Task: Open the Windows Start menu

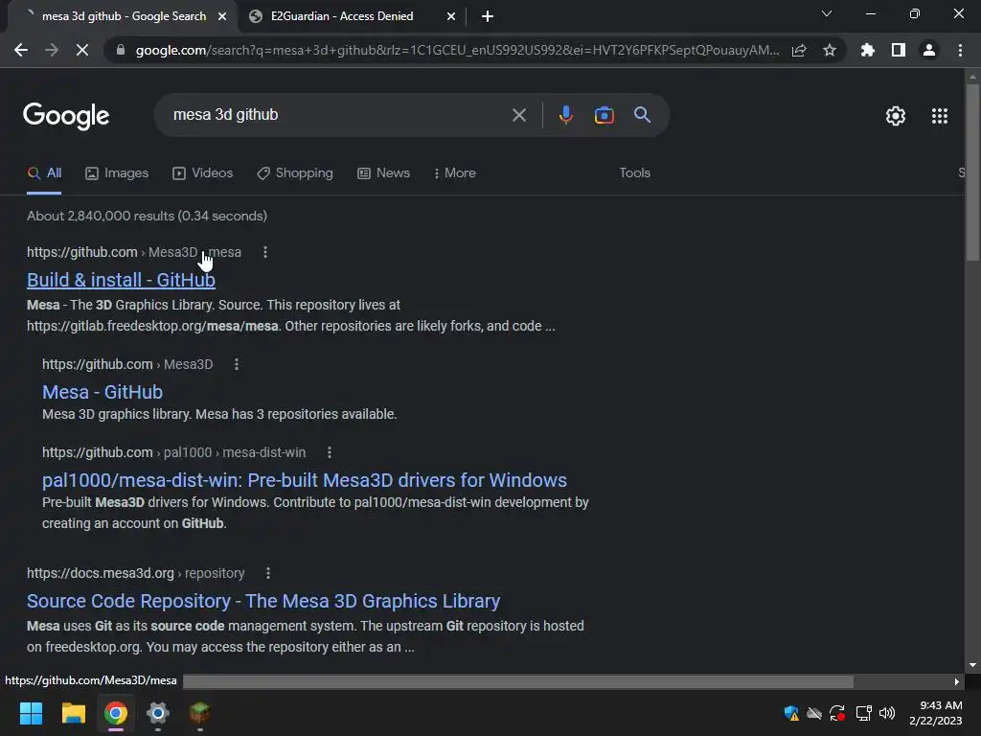Action: (31, 713)
